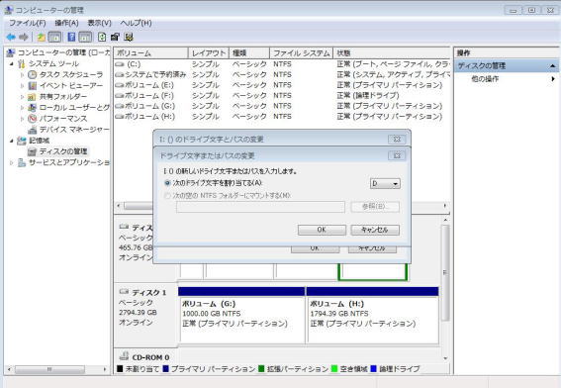Click the 空き領域 legend color swatch

334,368
